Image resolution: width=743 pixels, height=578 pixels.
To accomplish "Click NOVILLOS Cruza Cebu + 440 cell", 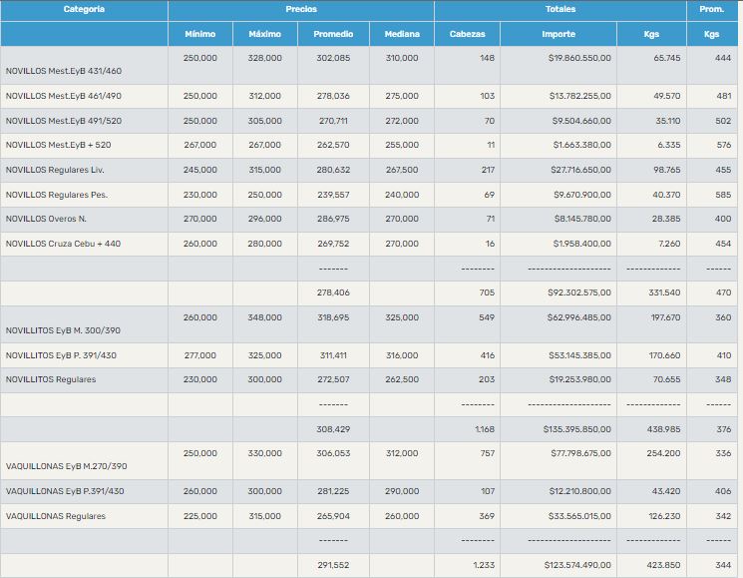I will (63, 245).
